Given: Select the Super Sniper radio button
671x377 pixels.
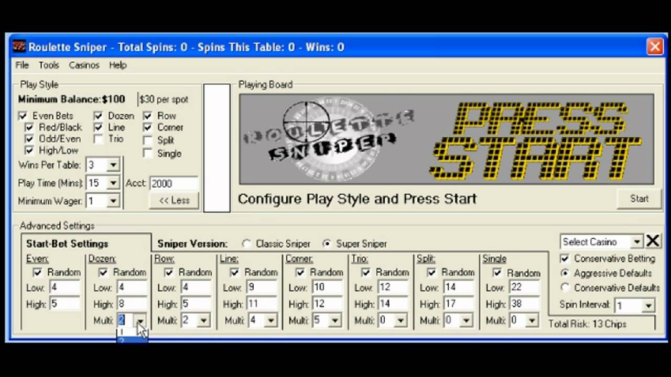Looking at the screenshot, I should pos(327,244).
